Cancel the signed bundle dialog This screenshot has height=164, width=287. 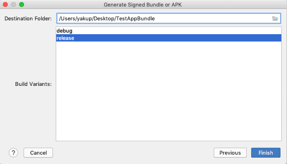coord(38,153)
